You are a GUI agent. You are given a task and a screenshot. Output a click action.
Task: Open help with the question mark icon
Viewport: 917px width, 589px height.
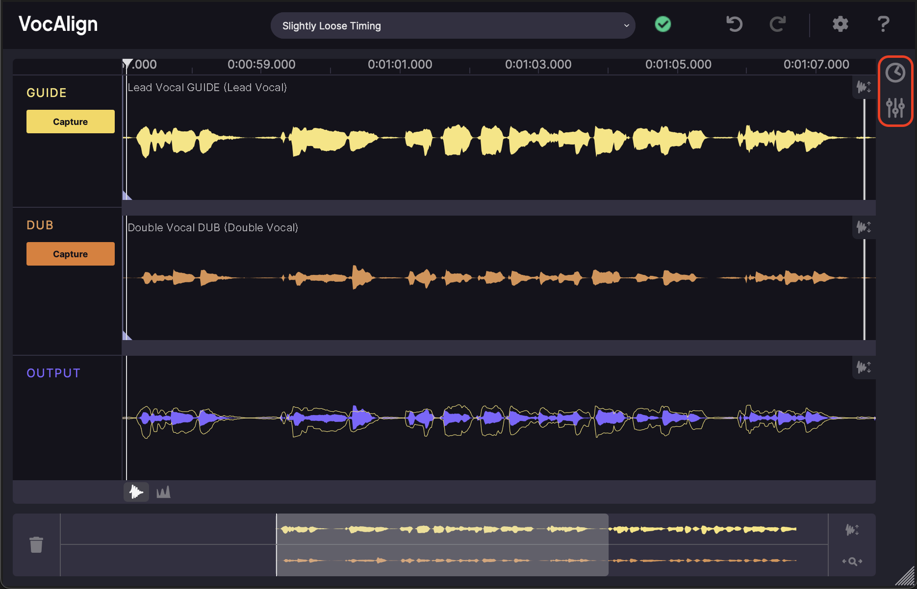pyautogui.click(x=883, y=24)
